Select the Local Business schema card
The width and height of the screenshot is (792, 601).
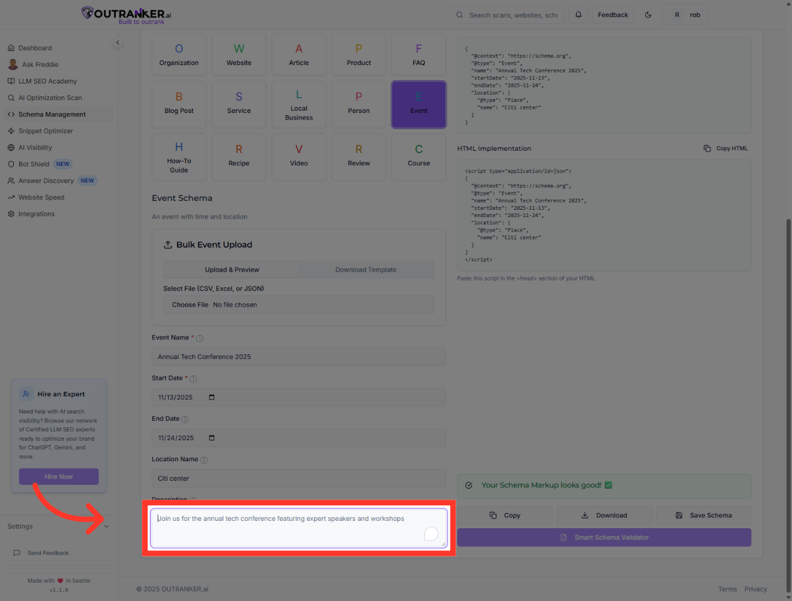pos(299,105)
